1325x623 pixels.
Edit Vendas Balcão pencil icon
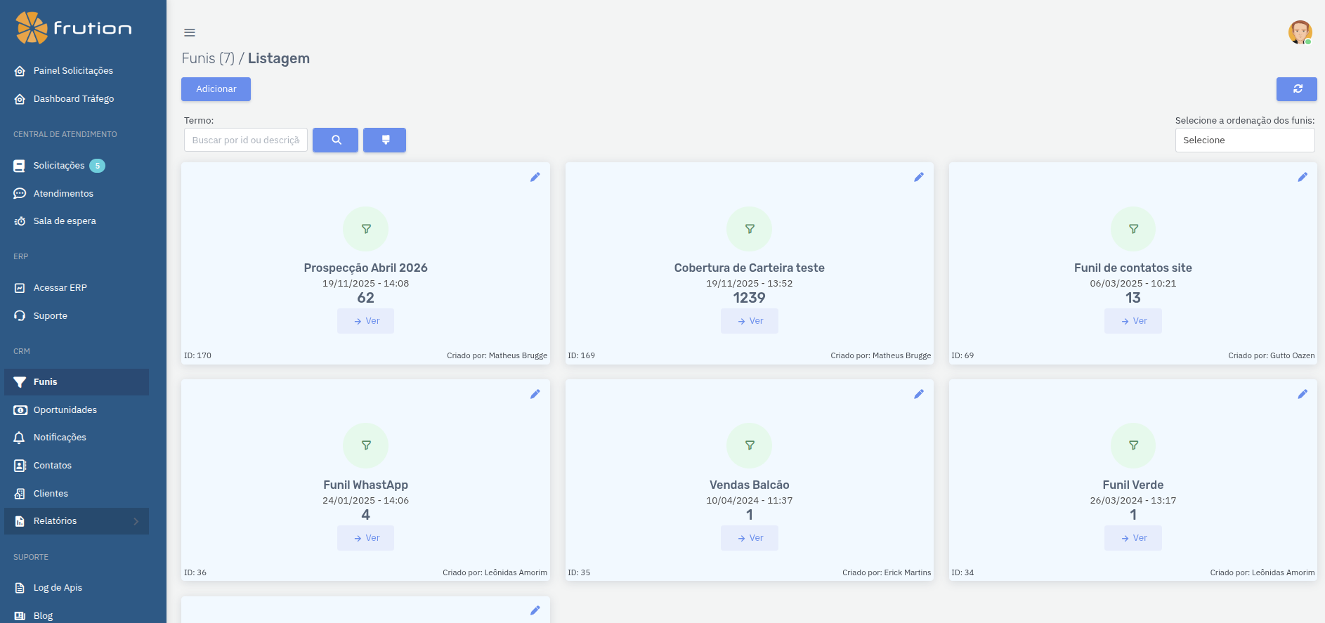pos(919,394)
